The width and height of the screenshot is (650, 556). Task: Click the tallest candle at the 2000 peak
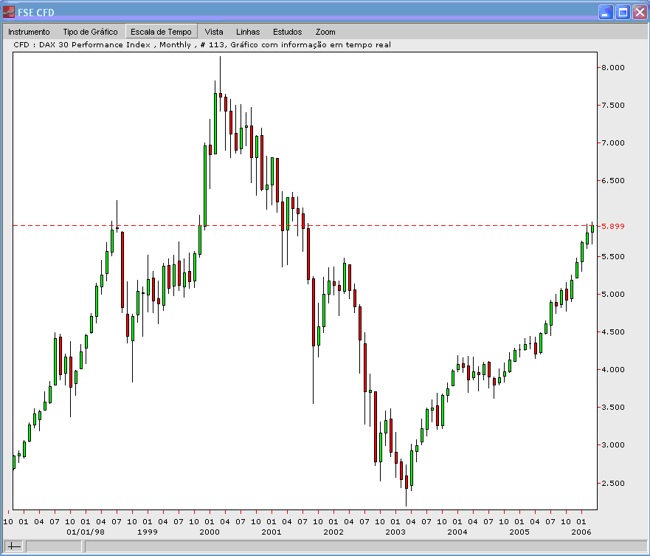tap(220, 96)
